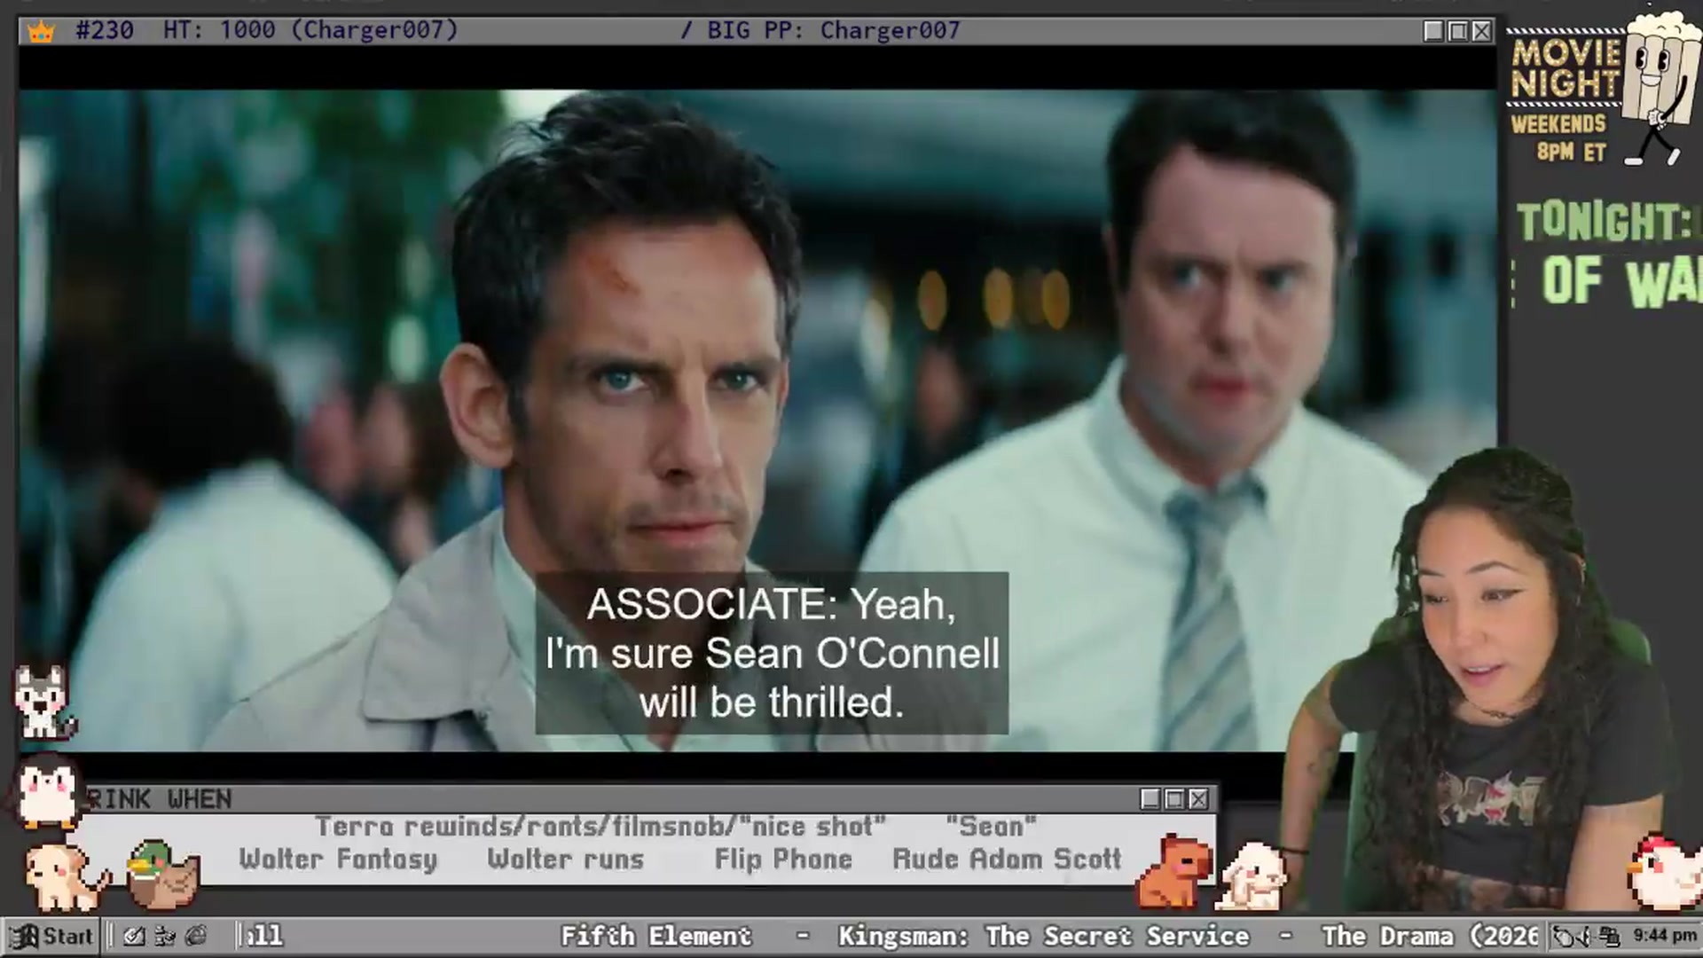Click the "Sean" drinking rule
The width and height of the screenshot is (1703, 958).
pyautogui.click(x=991, y=826)
